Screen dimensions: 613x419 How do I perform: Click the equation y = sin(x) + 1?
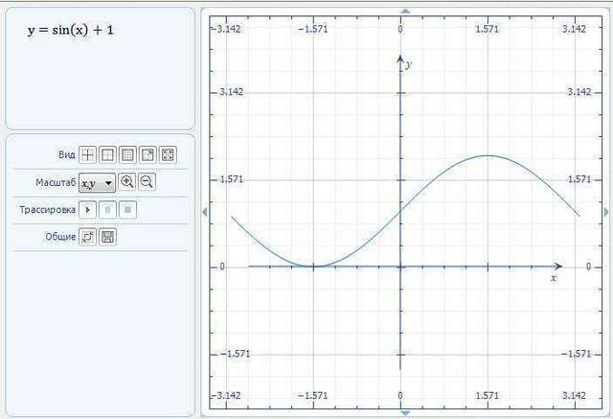click(71, 30)
